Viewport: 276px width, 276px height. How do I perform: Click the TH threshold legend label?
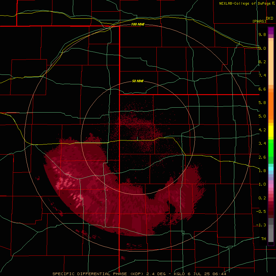[x=263, y=239]
